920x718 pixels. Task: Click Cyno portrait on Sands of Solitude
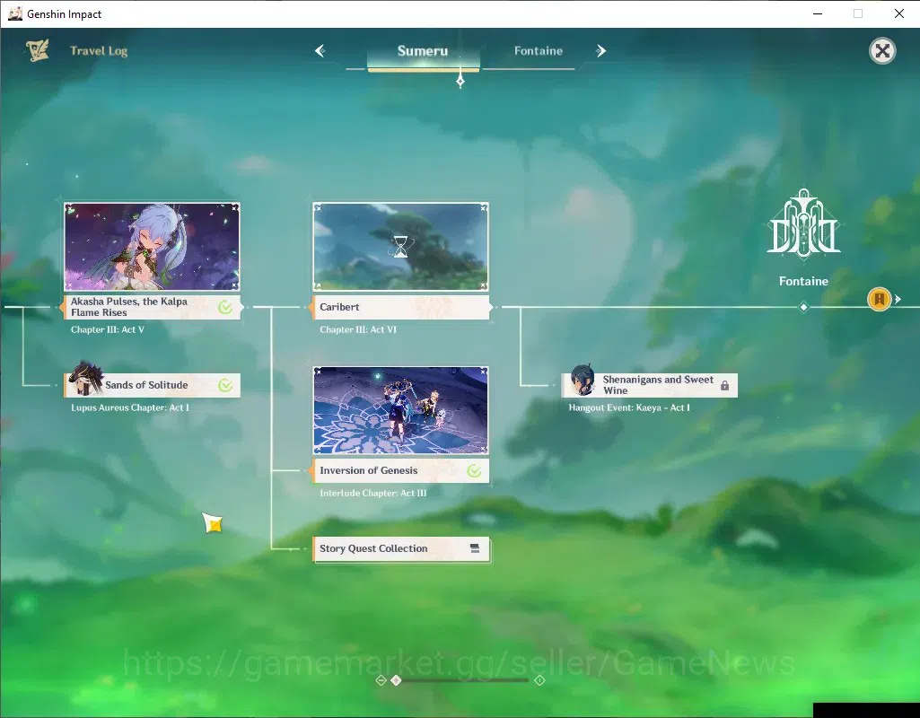[x=85, y=379]
